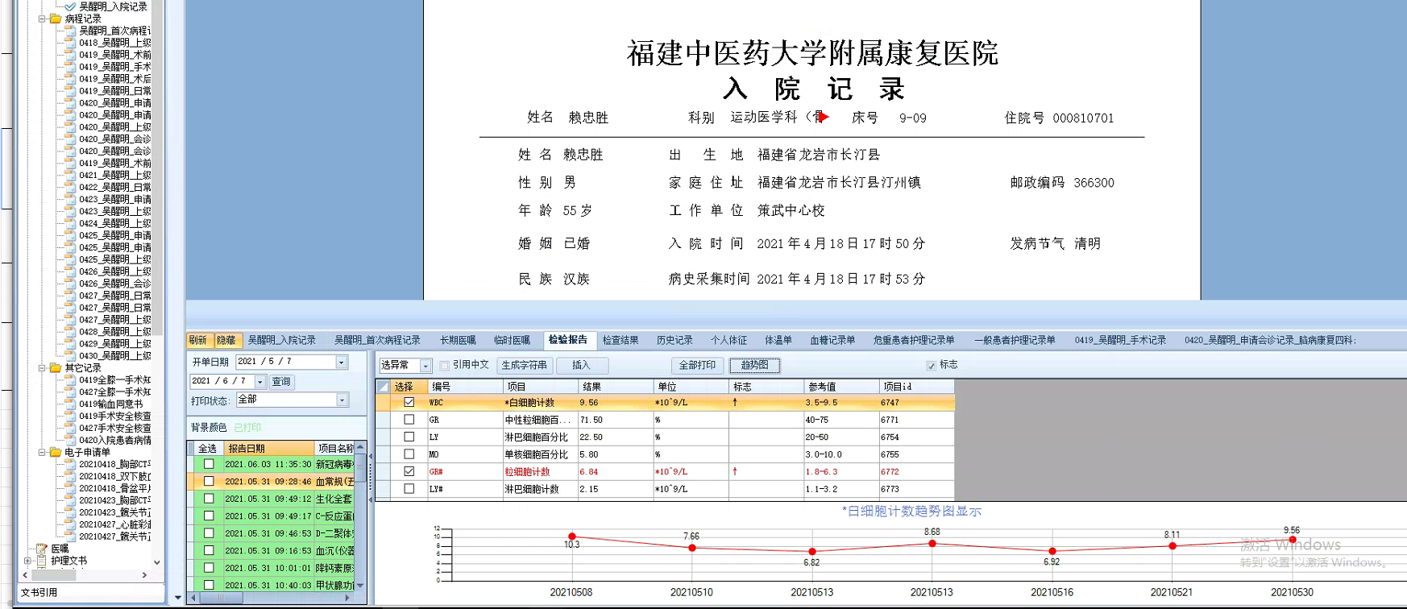The height and width of the screenshot is (609, 1407).
Task: Click the tree panel horizontal scrollbar thumb
Action: [x=53, y=575]
